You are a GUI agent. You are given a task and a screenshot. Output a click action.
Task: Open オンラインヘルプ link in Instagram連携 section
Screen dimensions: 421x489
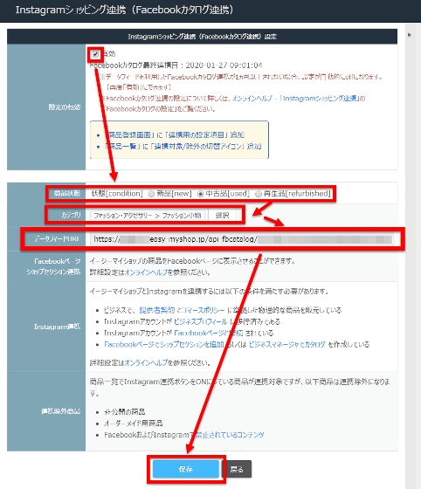[146, 362]
